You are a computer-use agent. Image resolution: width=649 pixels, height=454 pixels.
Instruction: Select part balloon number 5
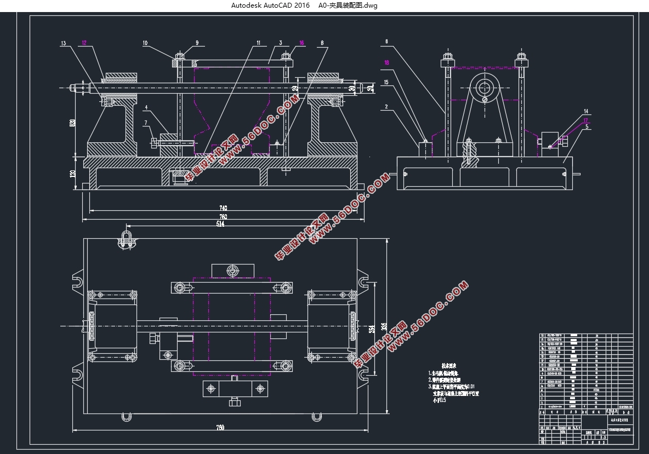[587, 127]
